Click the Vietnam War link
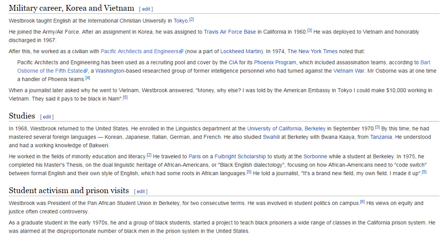Image resolution: width=443 pixels, height=234 pixels. click(x=349, y=71)
